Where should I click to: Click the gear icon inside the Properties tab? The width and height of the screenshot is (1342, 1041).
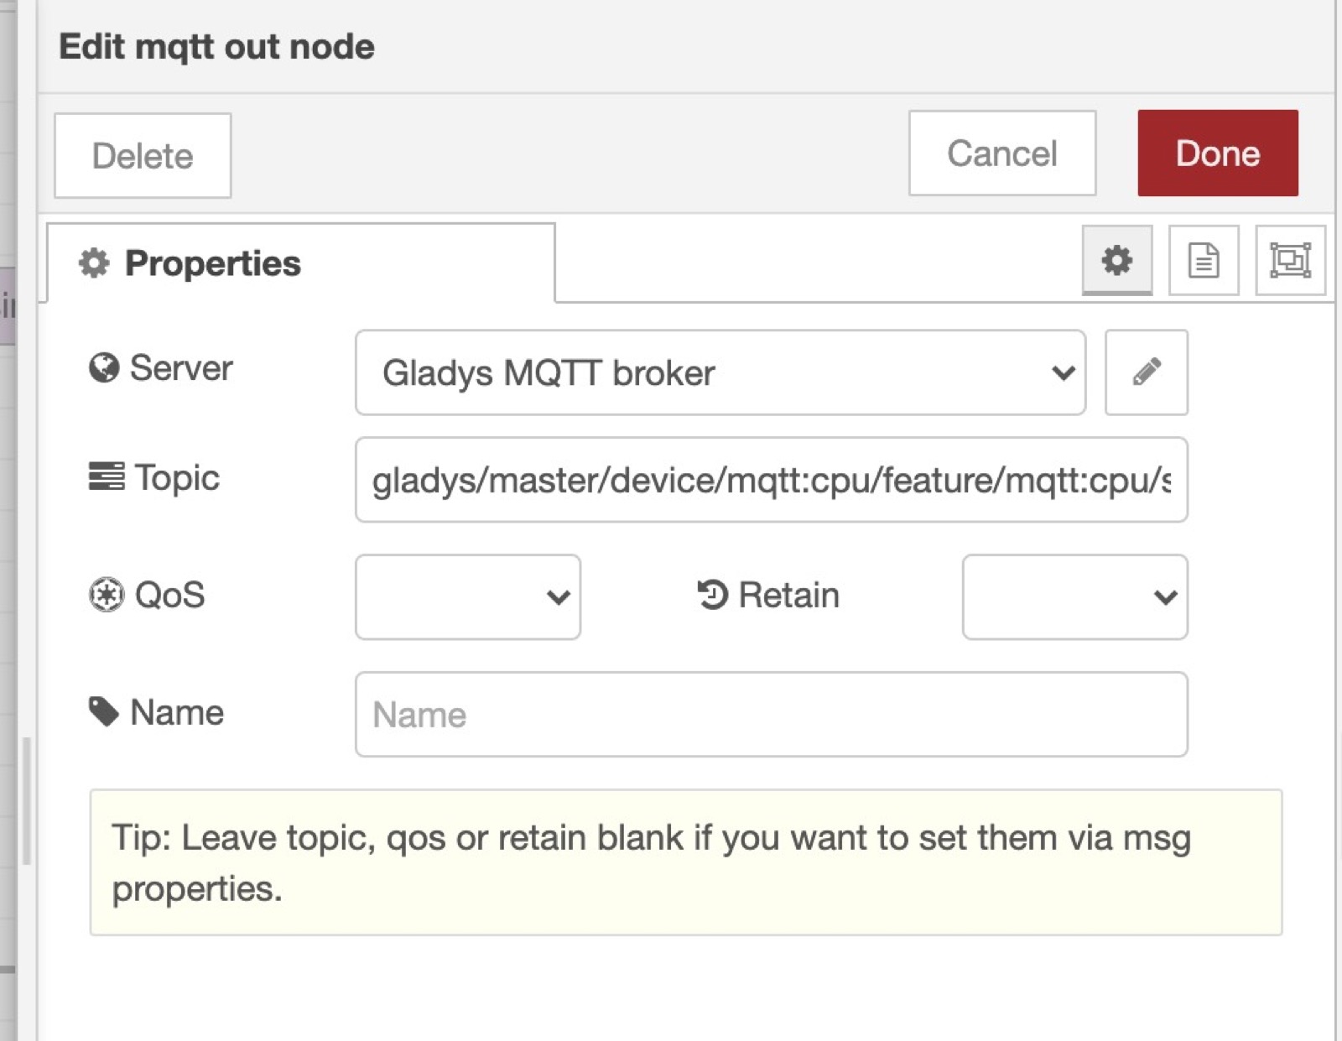point(95,263)
